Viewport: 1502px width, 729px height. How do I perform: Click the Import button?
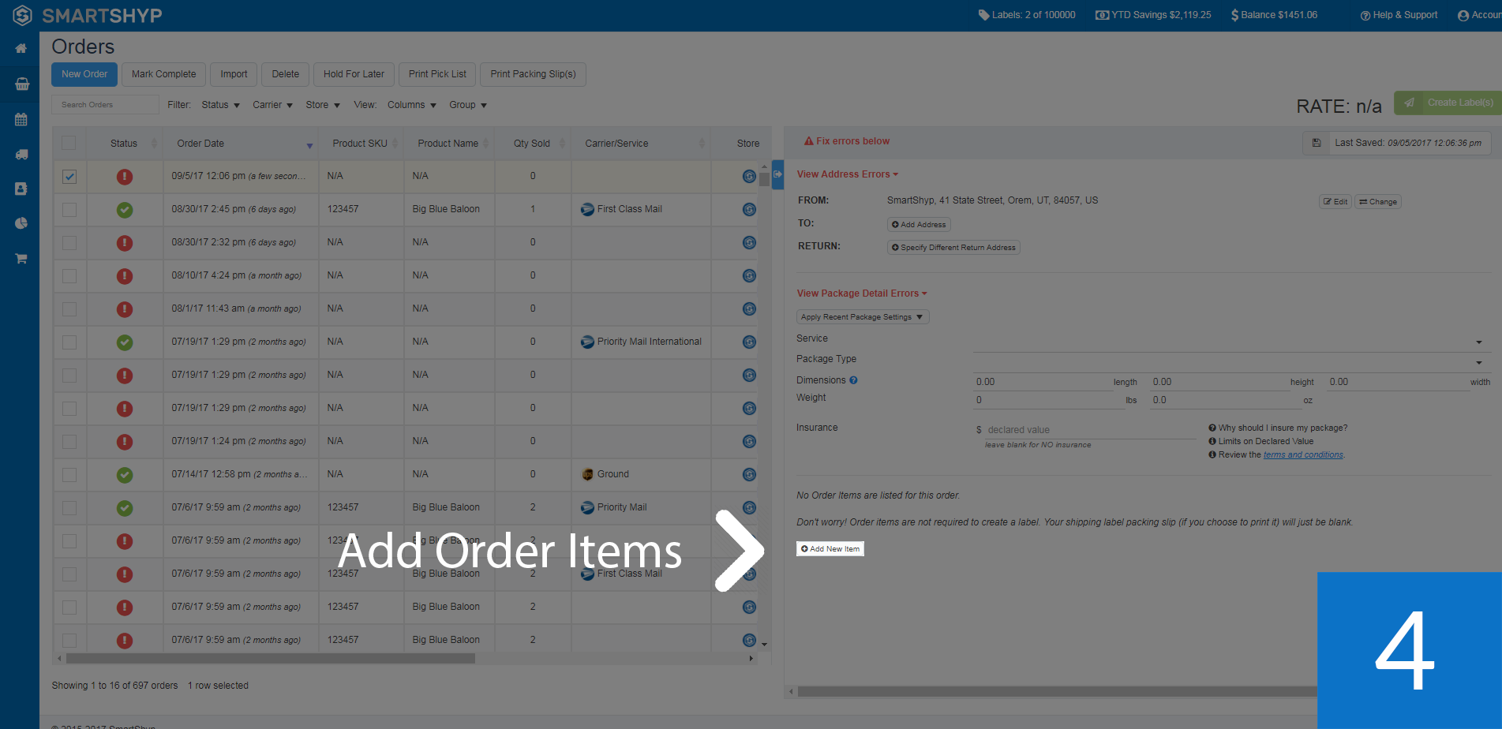tap(234, 74)
